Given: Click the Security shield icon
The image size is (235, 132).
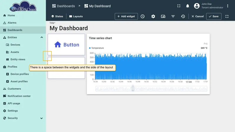Looking at the screenshot, I should coord(5,118).
